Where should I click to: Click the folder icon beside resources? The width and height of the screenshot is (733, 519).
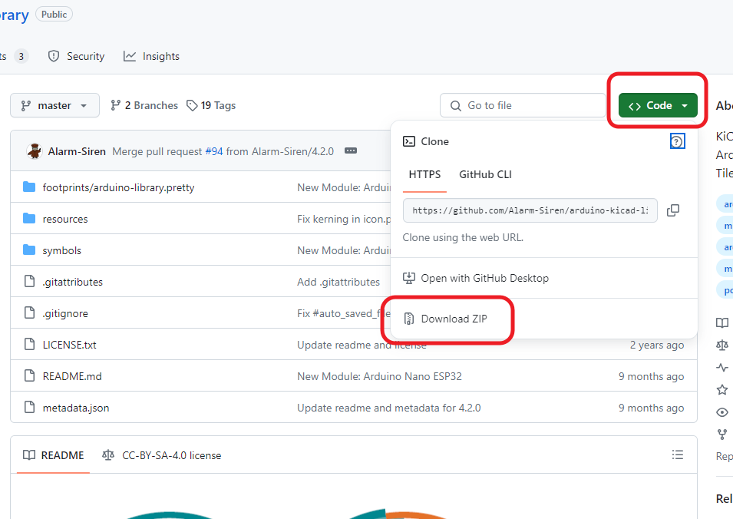(29, 218)
